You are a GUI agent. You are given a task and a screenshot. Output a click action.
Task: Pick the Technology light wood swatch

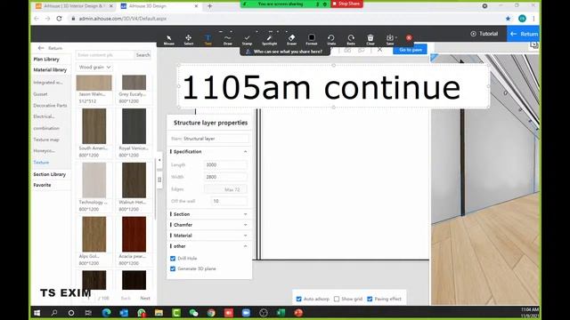point(94,180)
